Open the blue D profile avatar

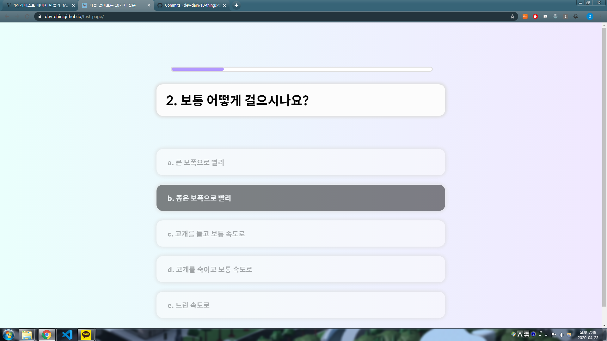[x=590, y=16]
